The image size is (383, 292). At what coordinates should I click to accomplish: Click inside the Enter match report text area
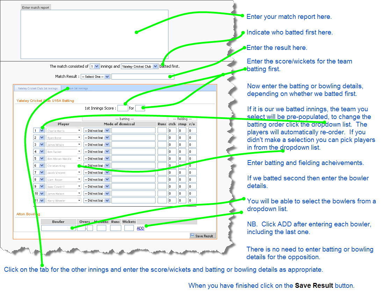tap(94, 34)
